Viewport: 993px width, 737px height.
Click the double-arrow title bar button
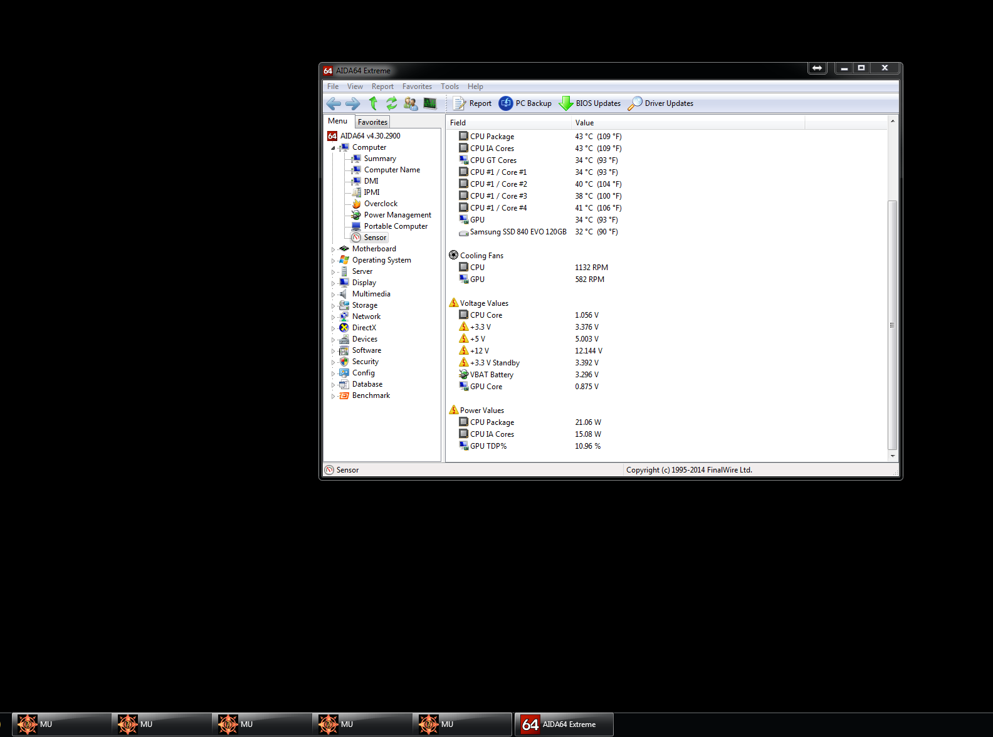tap(817, 68)
